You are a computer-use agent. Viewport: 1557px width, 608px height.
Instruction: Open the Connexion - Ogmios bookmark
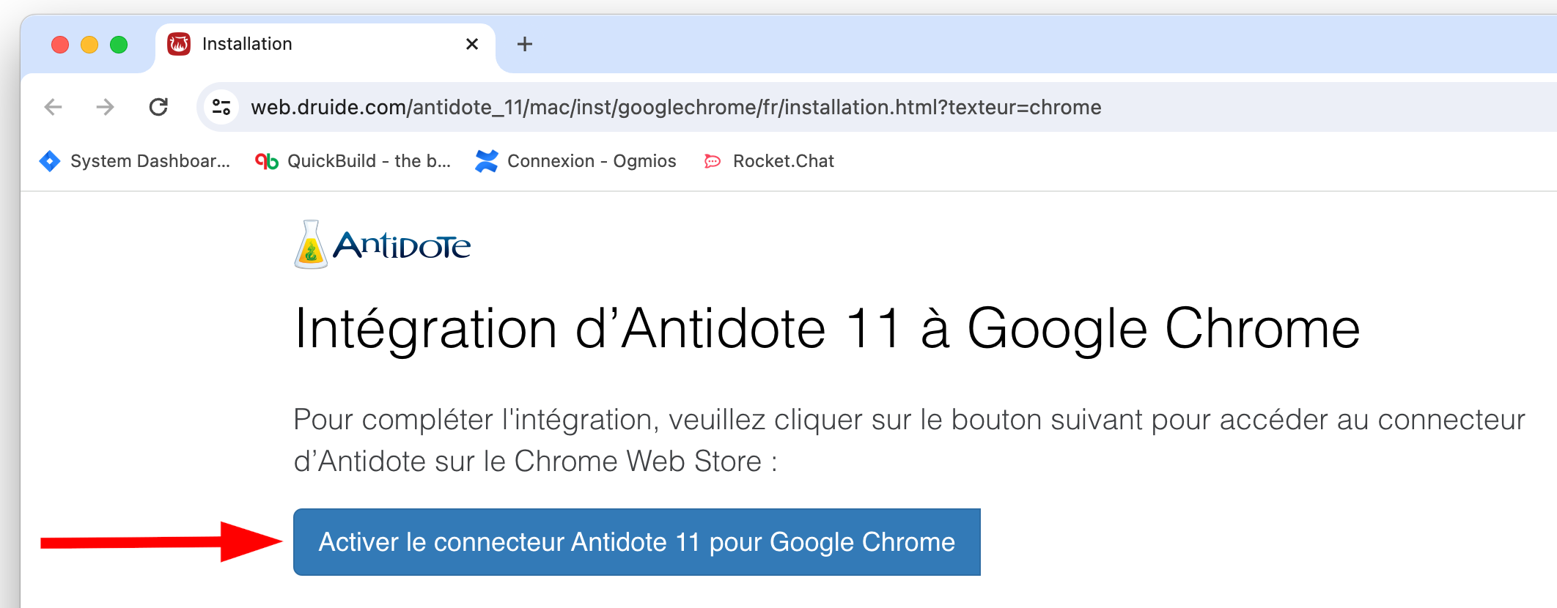(576, 161)
